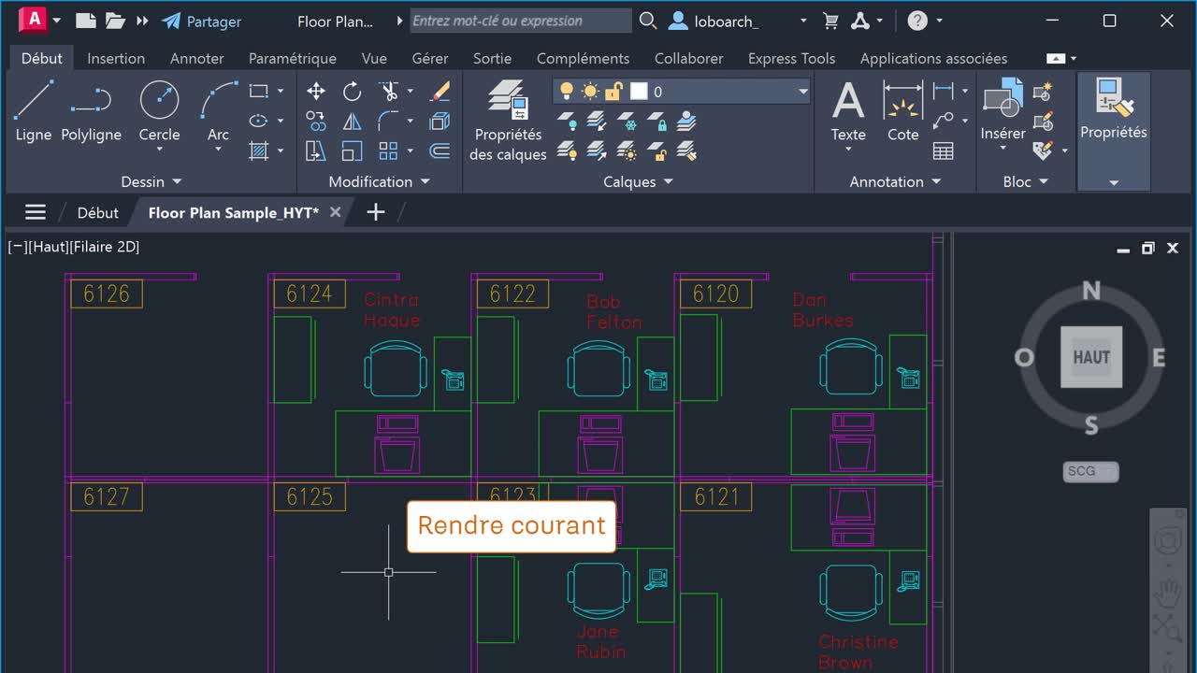This screenshot has height=673, width=1197.
Task: Open the Gérer tab
Action: tap(430, 58)
